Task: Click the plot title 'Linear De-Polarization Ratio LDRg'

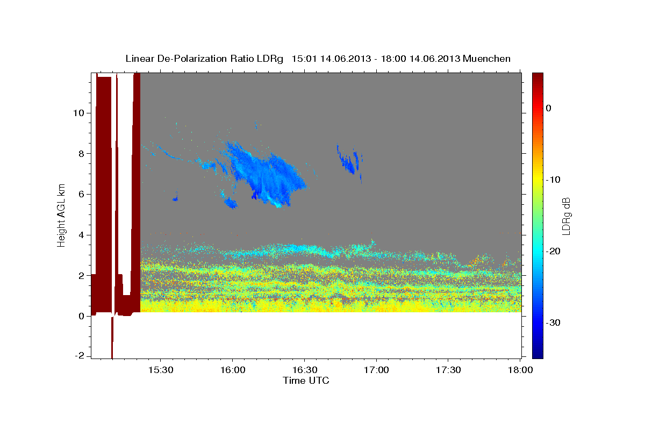Action: click(204, 58)
